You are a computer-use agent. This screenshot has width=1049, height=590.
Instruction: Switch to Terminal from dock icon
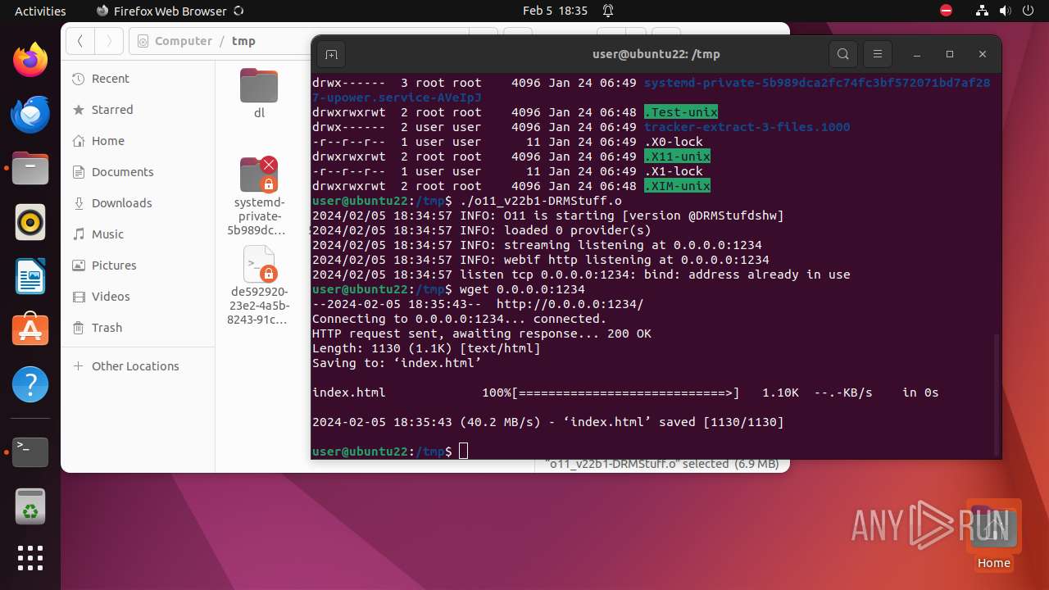30,452
